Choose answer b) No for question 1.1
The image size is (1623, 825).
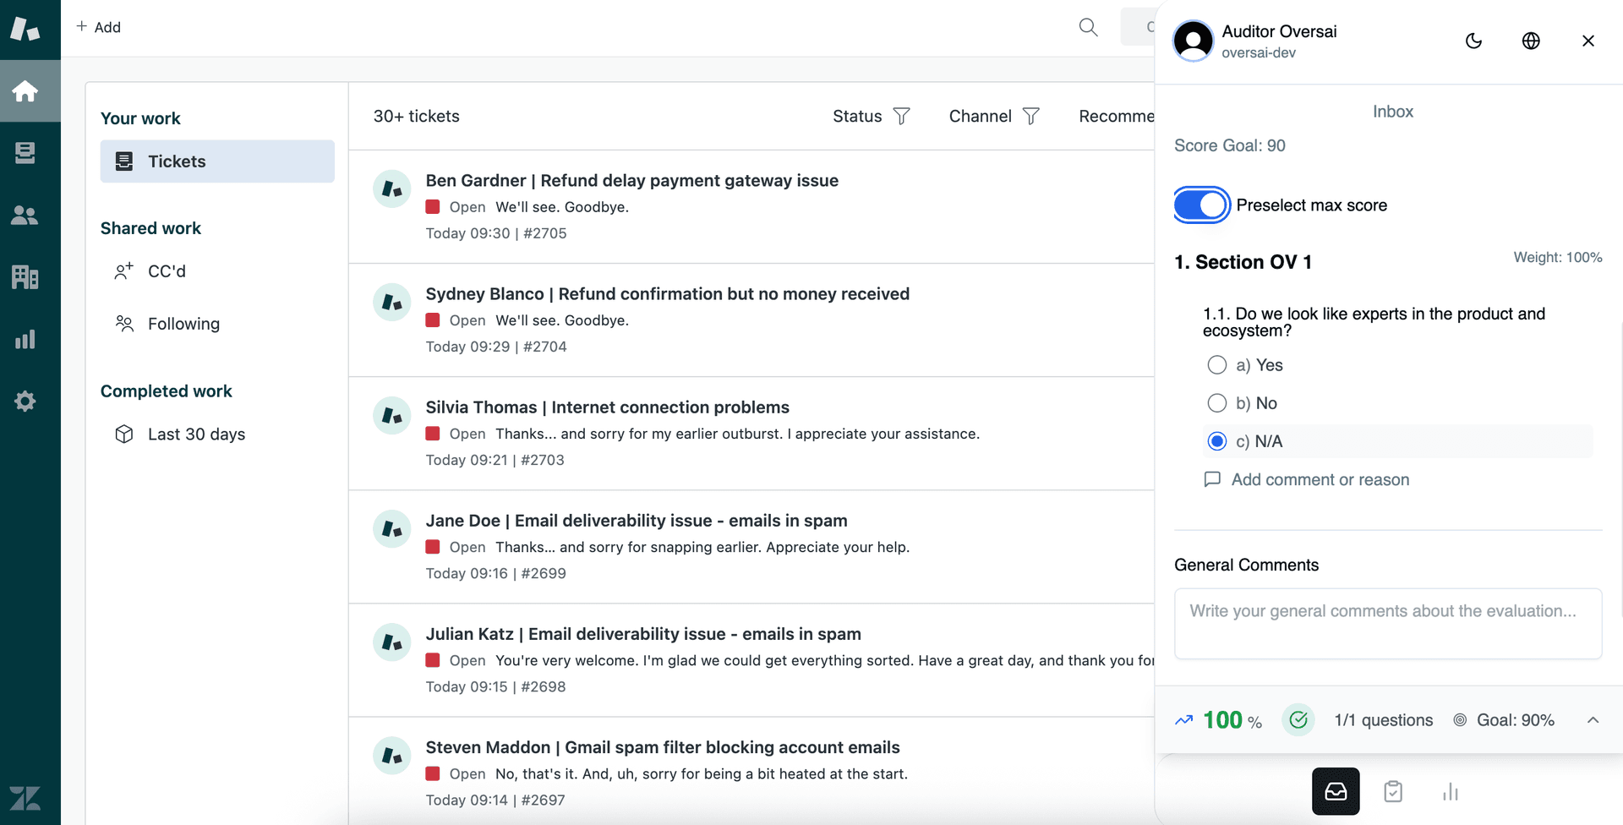tap(1217, 403)
